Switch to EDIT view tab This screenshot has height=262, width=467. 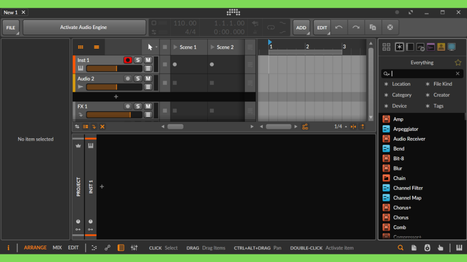pyautogui.click(x=73, y=248)
